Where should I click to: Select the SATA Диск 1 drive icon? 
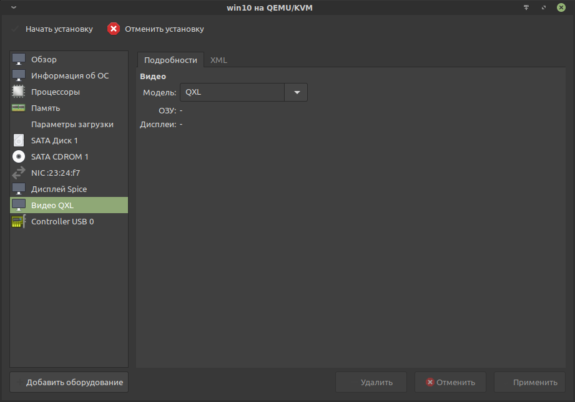coord(19,140)
